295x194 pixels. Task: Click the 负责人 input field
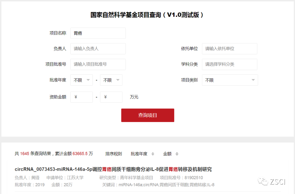[x=98, y=49]
